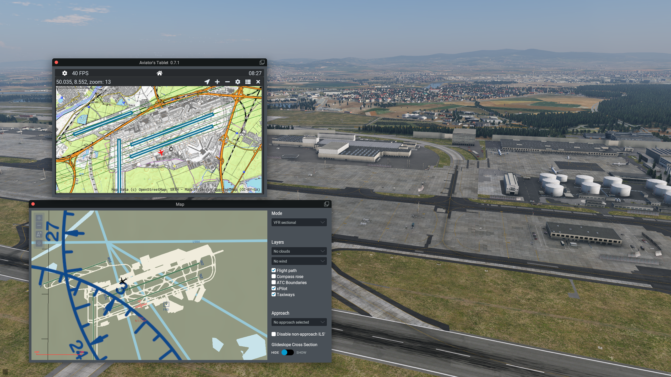Screen dimensions: 671x377
Task: Zoom in on the tablet map
Action: [217, 82]
